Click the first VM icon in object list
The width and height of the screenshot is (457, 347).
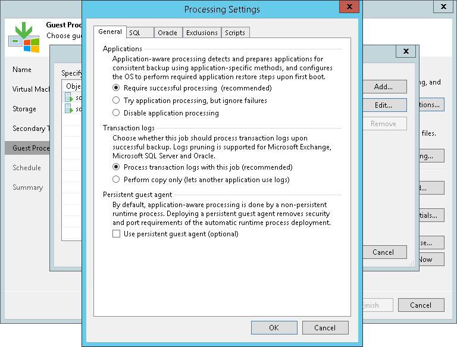[69, 98]
